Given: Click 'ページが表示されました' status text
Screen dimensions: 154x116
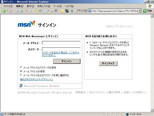Looking at the screenshot, I should 15,114.
